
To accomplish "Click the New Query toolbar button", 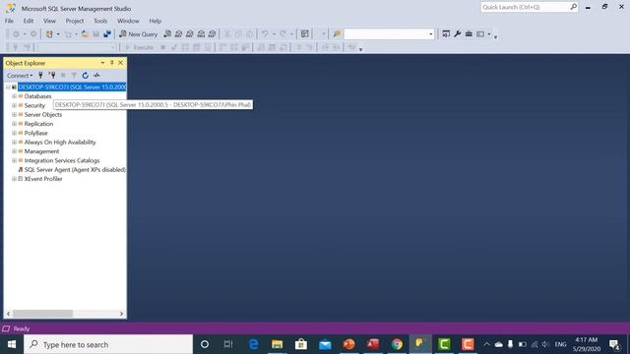I will pyautogui.click(x=138, y=34).
